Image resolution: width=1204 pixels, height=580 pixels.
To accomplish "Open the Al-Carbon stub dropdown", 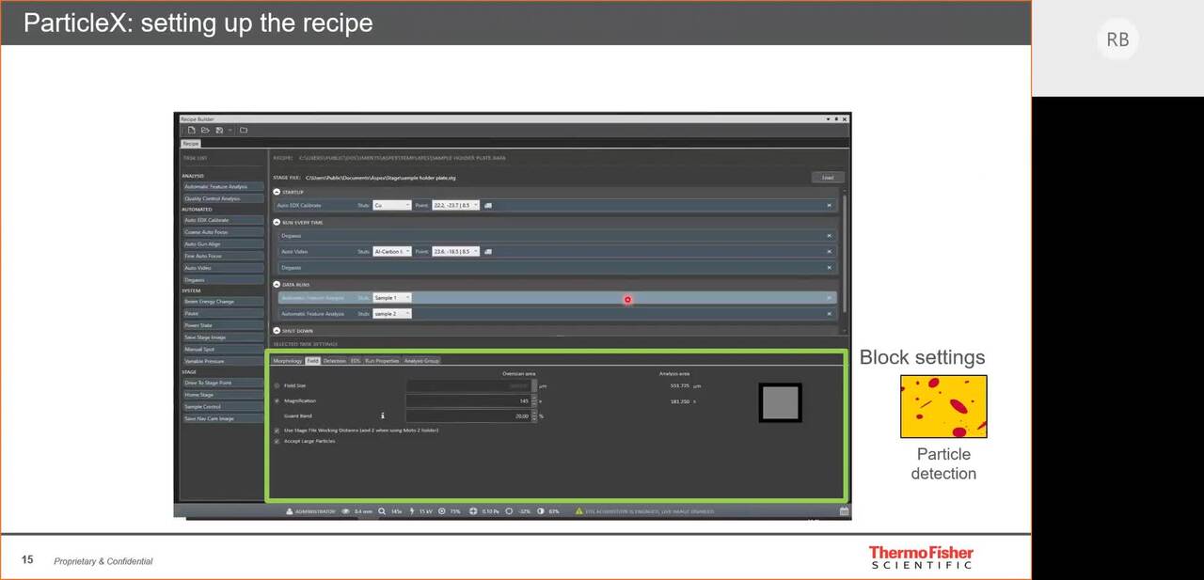I will click(x=391, y=251).
